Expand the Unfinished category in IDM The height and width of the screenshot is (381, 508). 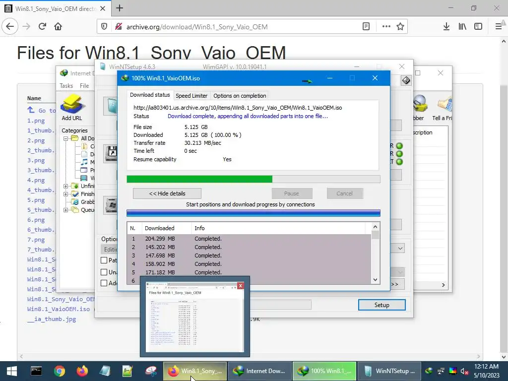tap(66, 186)
